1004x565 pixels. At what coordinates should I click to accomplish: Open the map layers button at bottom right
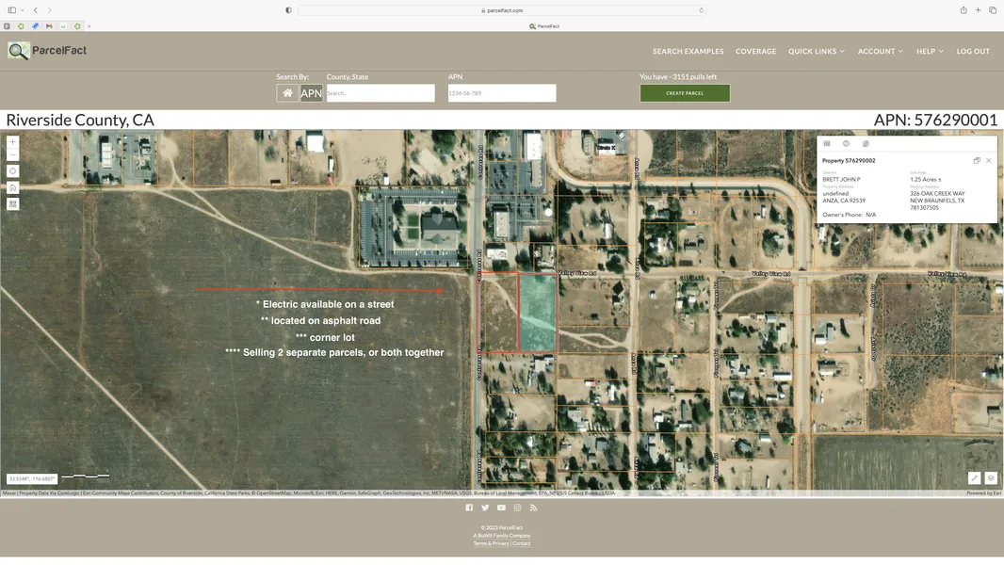991,478
